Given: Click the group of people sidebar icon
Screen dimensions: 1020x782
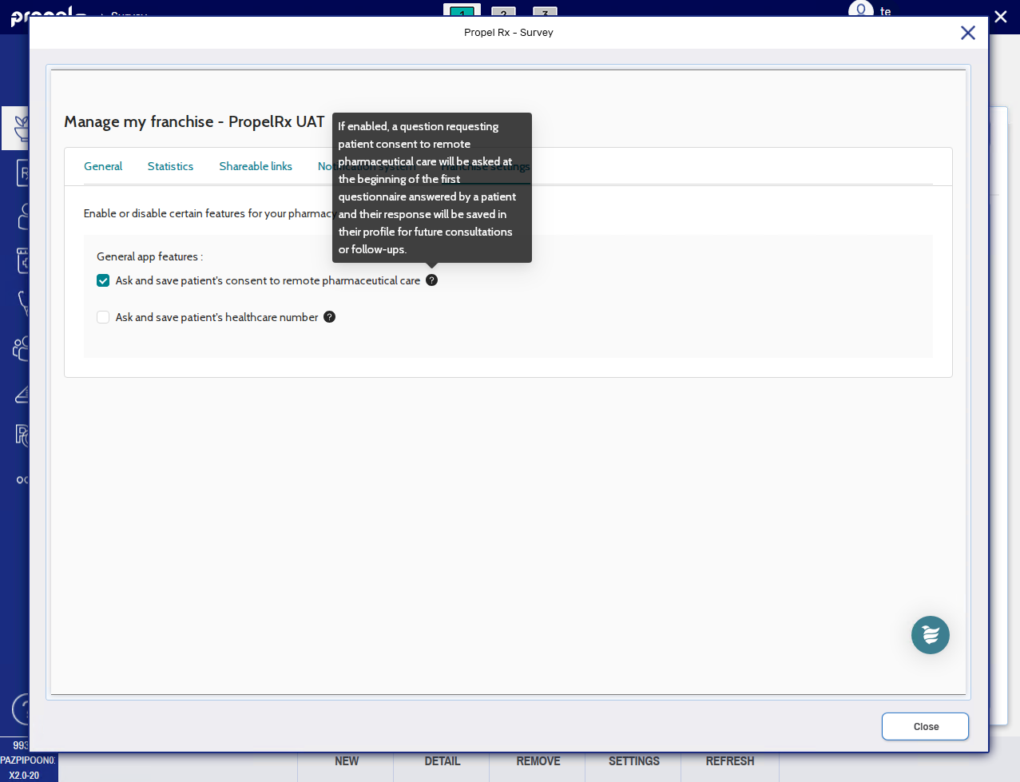Looking at the screenshot, I should pyautogui.click(x=21, y=348).
